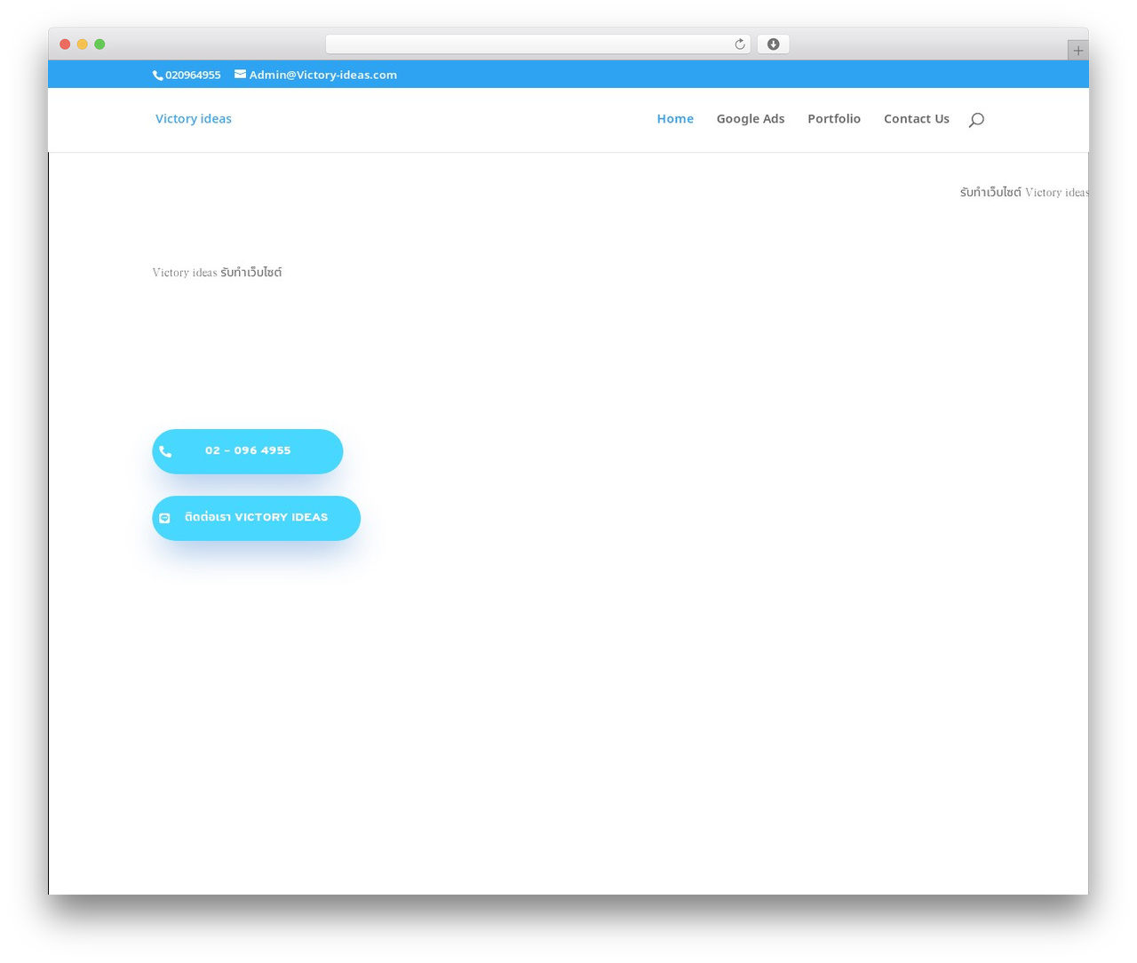Screen dimensions: 1137x963
Task: Click chat icon on Victory Ideas contact button
Action: tap(164, 518)
